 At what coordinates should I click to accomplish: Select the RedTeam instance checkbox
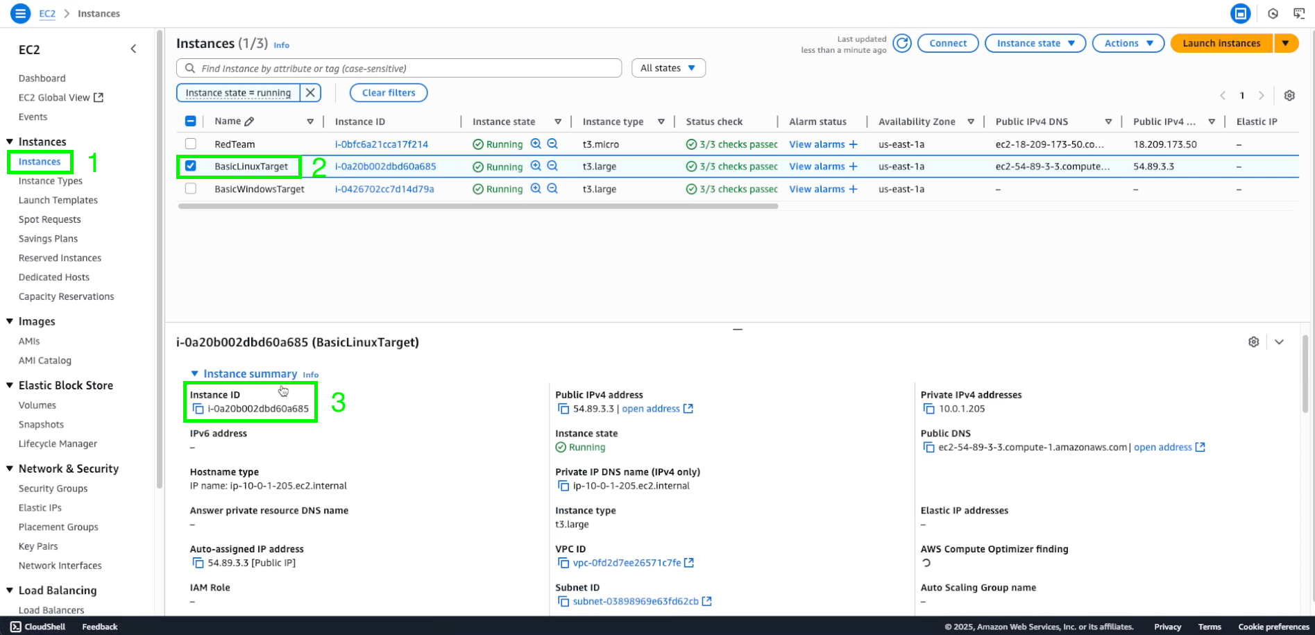(x=191, y=144)
